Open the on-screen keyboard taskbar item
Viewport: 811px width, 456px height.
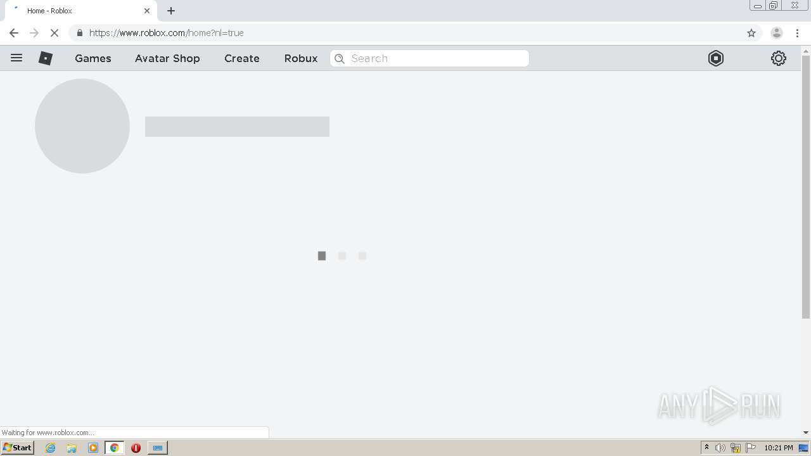click(158, 448)
